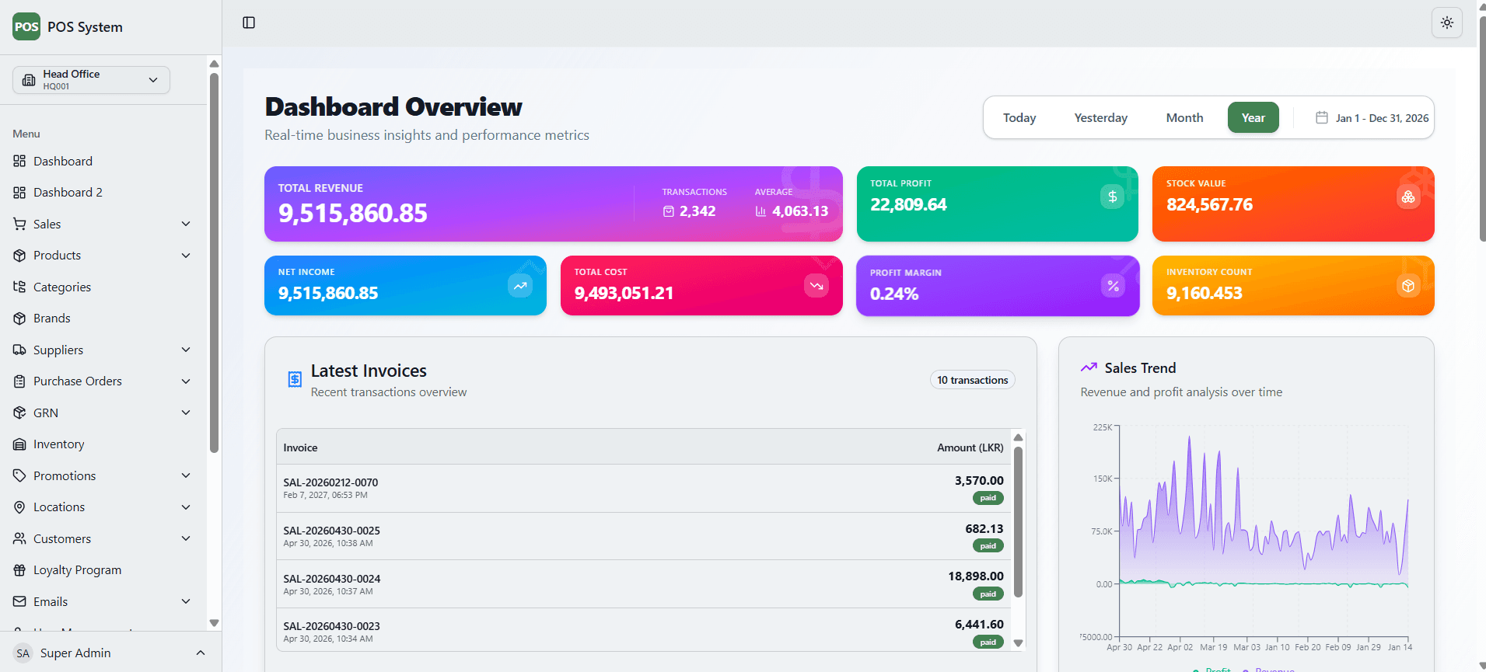Click the Total Profit dollar icon

1112,197
